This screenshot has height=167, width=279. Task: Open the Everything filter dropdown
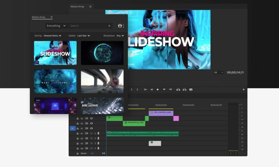point(56,26)
